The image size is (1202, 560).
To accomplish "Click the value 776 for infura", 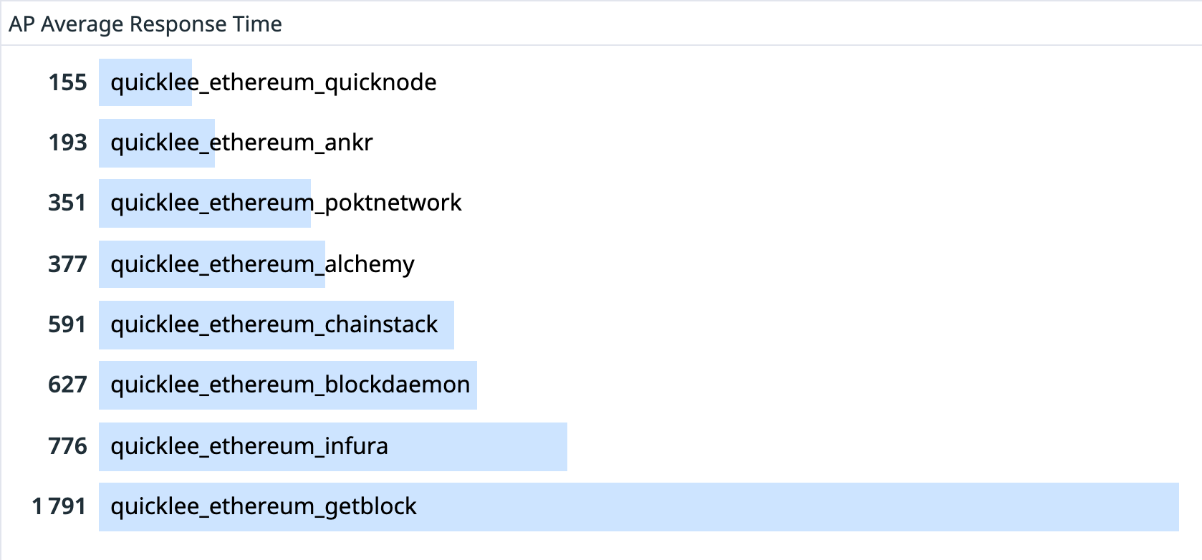I will (67, 446).
